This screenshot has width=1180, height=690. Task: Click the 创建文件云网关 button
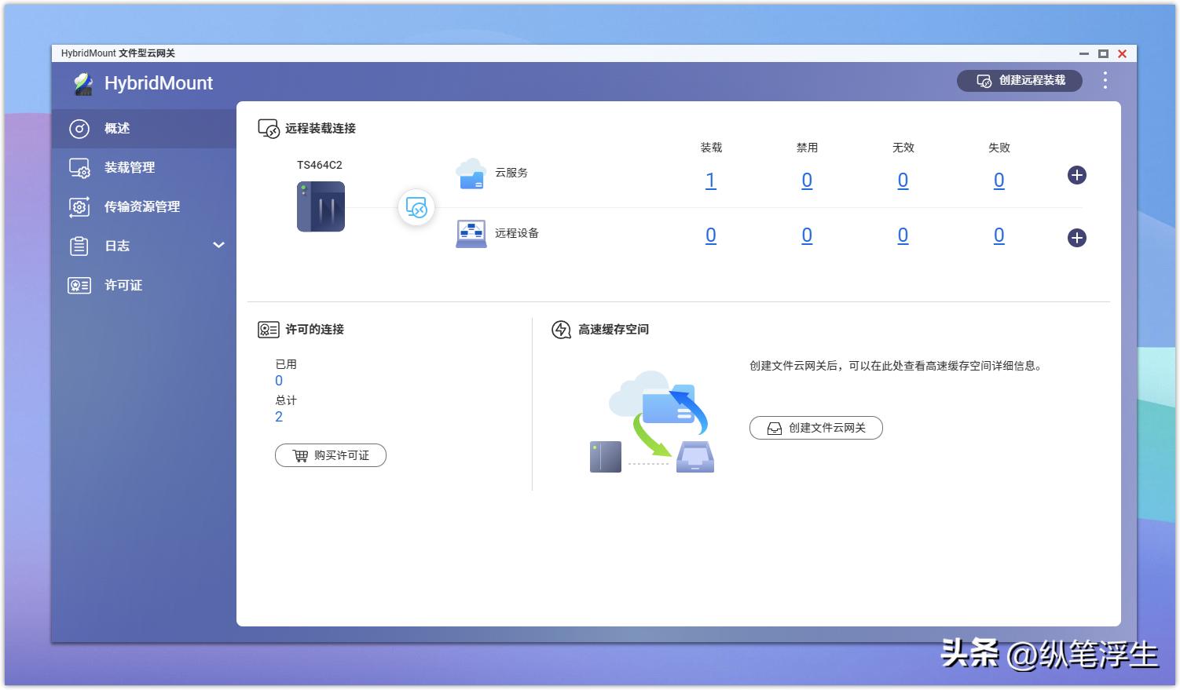[815, 428]
